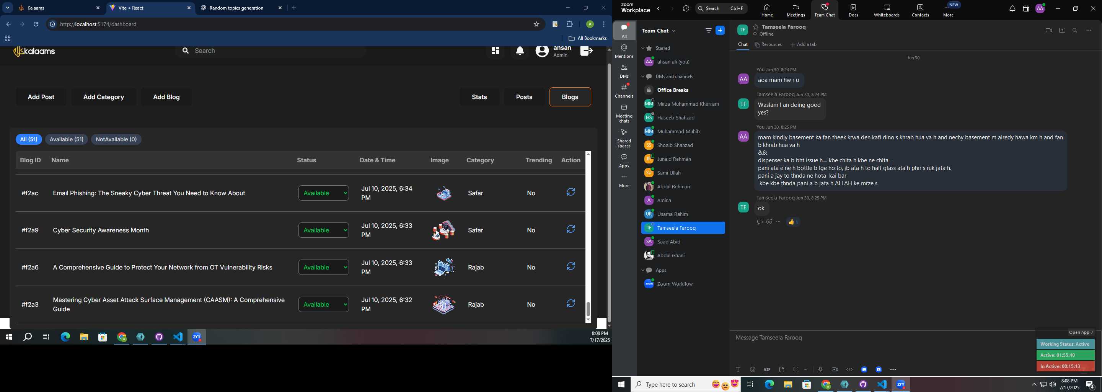Open status dropdown for blog #f2a6
Viewport: 1102px width, 392px height.
pyautogui.click(x=323, y=268)
